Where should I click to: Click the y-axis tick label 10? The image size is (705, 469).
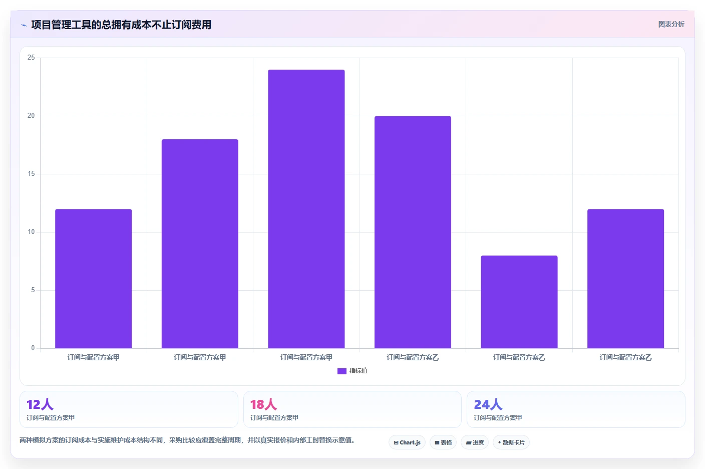click(x=31, y=232)
